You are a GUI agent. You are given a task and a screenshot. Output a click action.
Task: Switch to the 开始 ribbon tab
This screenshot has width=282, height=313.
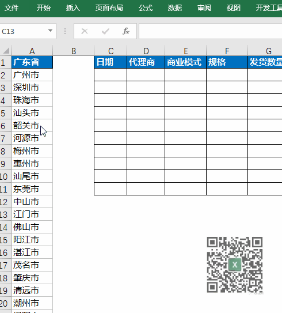pyautogui.click(x=43, y=8)
